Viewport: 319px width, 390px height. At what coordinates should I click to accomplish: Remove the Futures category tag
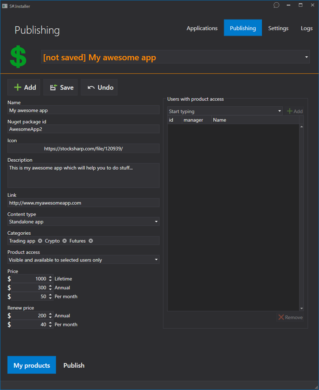[91, 241]
